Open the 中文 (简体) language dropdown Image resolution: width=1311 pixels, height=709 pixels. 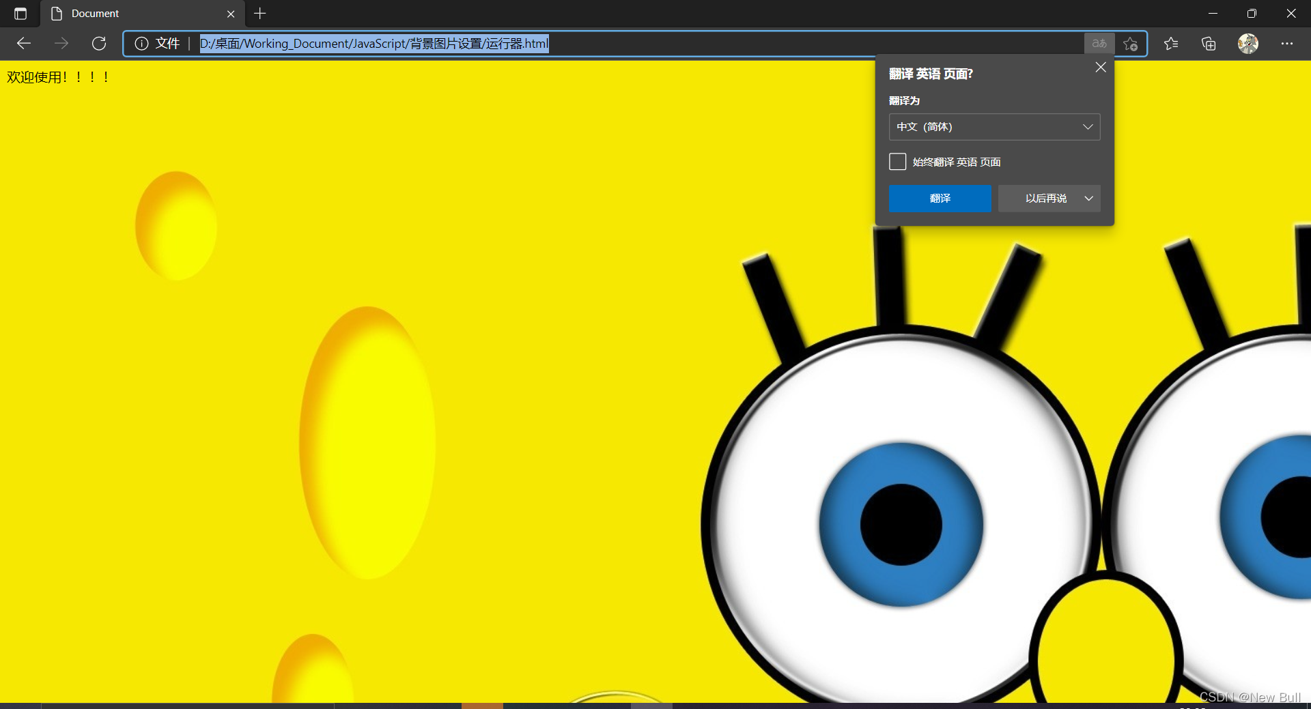(x=994, y=127)
